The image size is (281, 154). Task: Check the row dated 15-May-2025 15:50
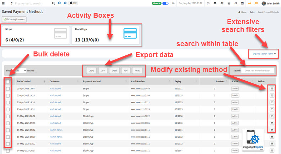8,123
